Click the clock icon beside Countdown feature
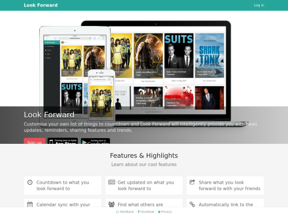Image resolution: width=288 pixels, height=216 pixels. pos(30,182)
